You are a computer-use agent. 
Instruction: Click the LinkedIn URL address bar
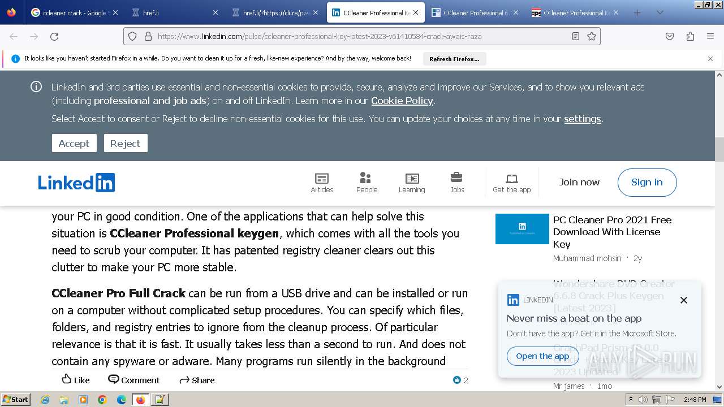(x=362, y=36)
